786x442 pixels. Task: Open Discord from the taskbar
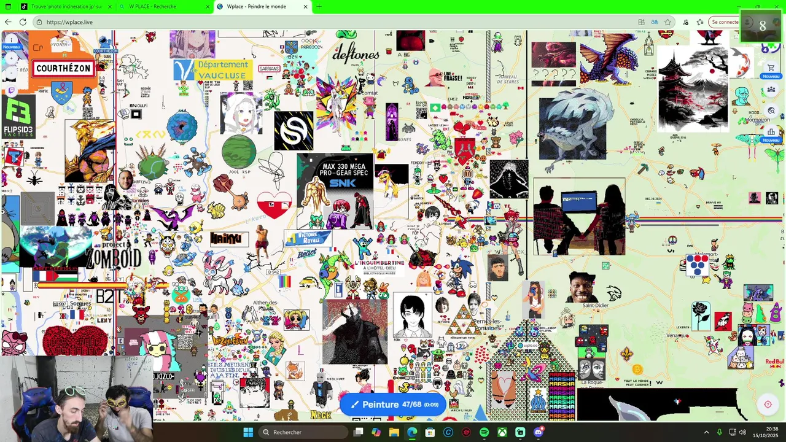point(538,432)
